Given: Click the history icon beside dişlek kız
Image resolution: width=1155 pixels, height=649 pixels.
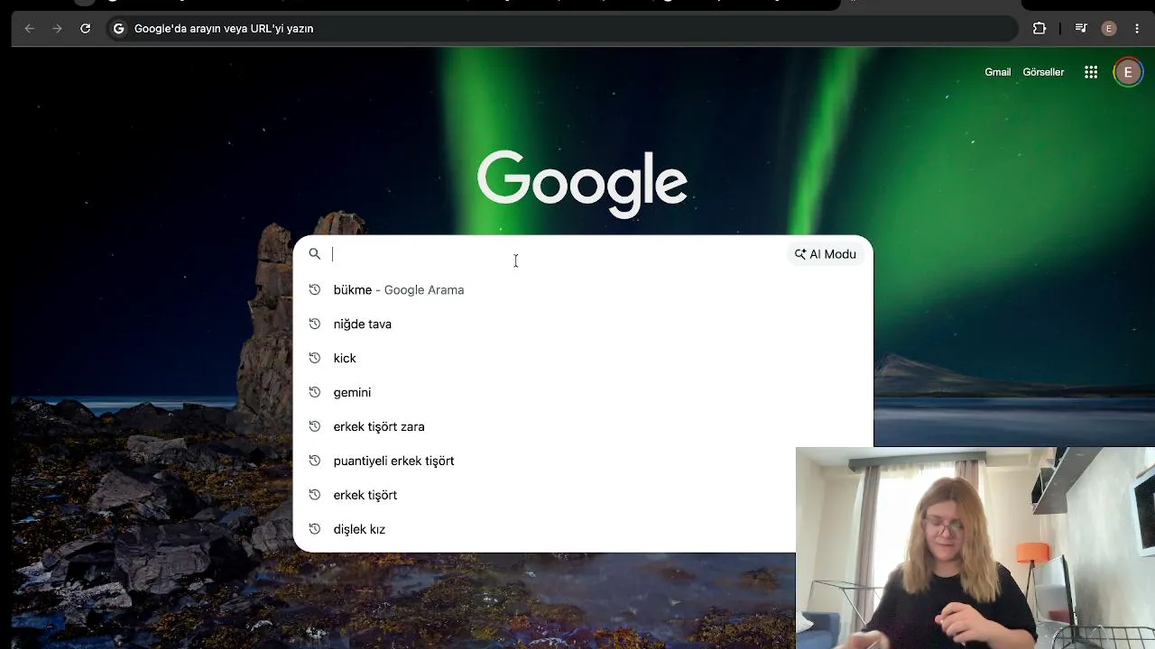Looking at the screenshot, I should (x=315, y=529).
